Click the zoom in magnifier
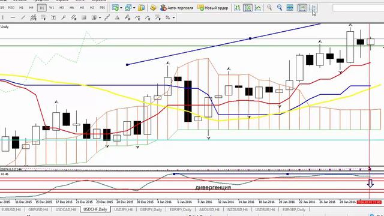The image size is (384, 216). (x=269, y=8)
